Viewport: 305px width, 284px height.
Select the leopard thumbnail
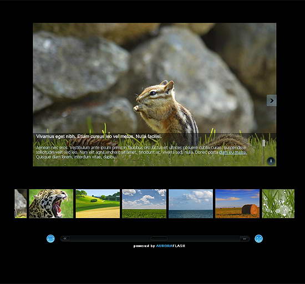51,204
